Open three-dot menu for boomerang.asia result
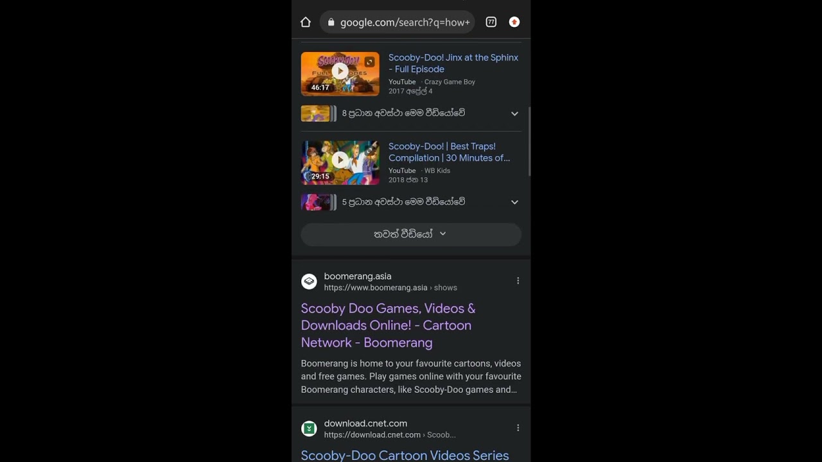 click(x=518, y=280)
